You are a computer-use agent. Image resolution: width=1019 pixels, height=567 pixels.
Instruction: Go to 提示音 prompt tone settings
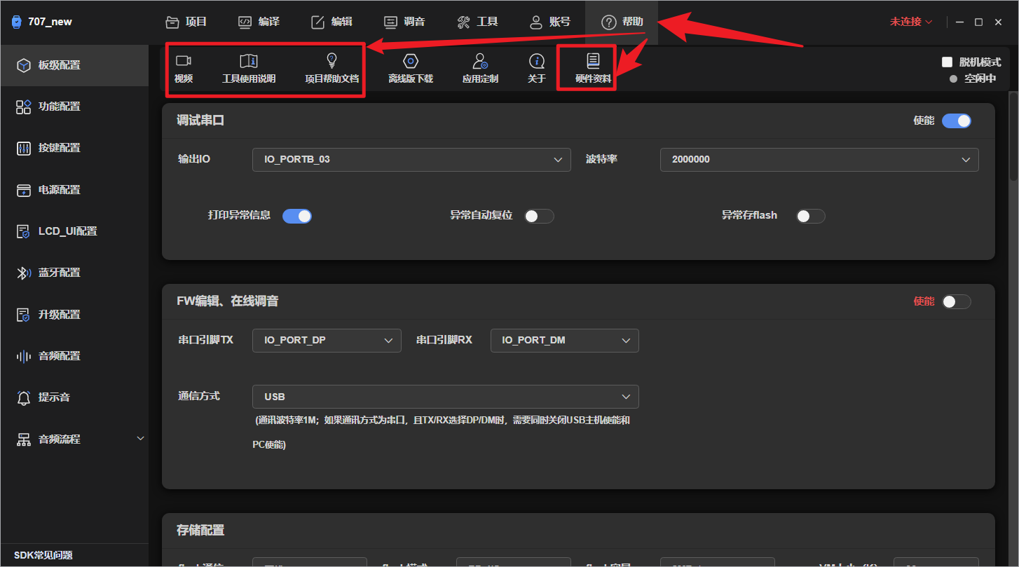(x=74, y=397)
